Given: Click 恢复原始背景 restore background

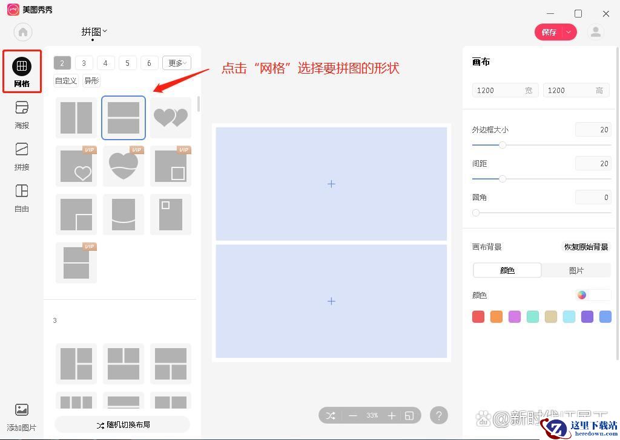Looking at the screenshot, I should click(586, 247).
